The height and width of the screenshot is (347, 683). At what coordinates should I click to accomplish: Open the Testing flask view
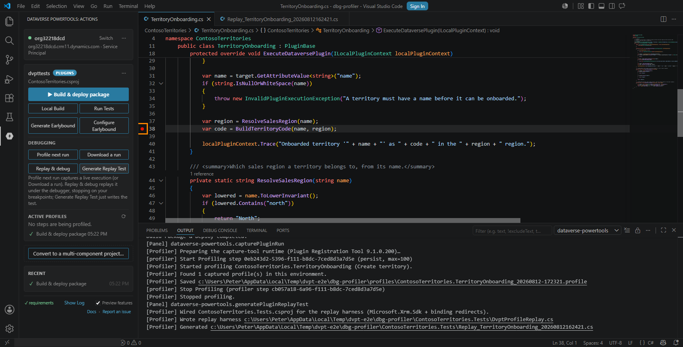[9, 117]
